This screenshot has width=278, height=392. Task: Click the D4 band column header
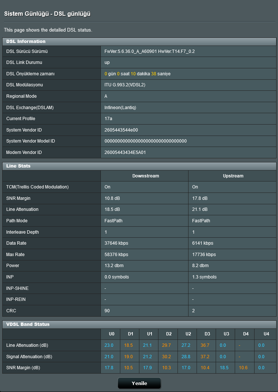(x=245, y=334)
